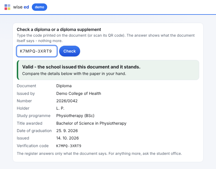216x169 pixels.
Task: Select 'Physiotherapy (BSc)' study programme value
Action: (75, 116)
